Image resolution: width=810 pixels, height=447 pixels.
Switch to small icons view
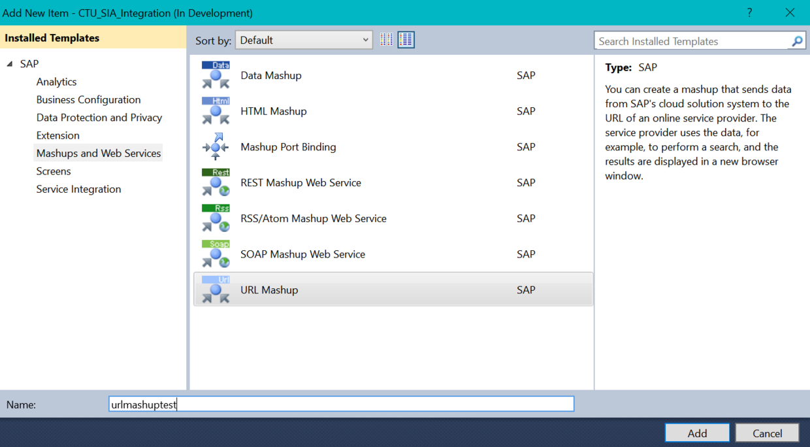tap(387, 40)
